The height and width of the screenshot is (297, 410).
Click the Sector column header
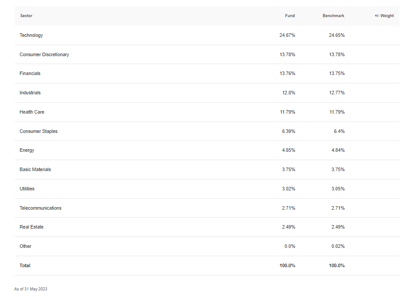tap(26, 16)
